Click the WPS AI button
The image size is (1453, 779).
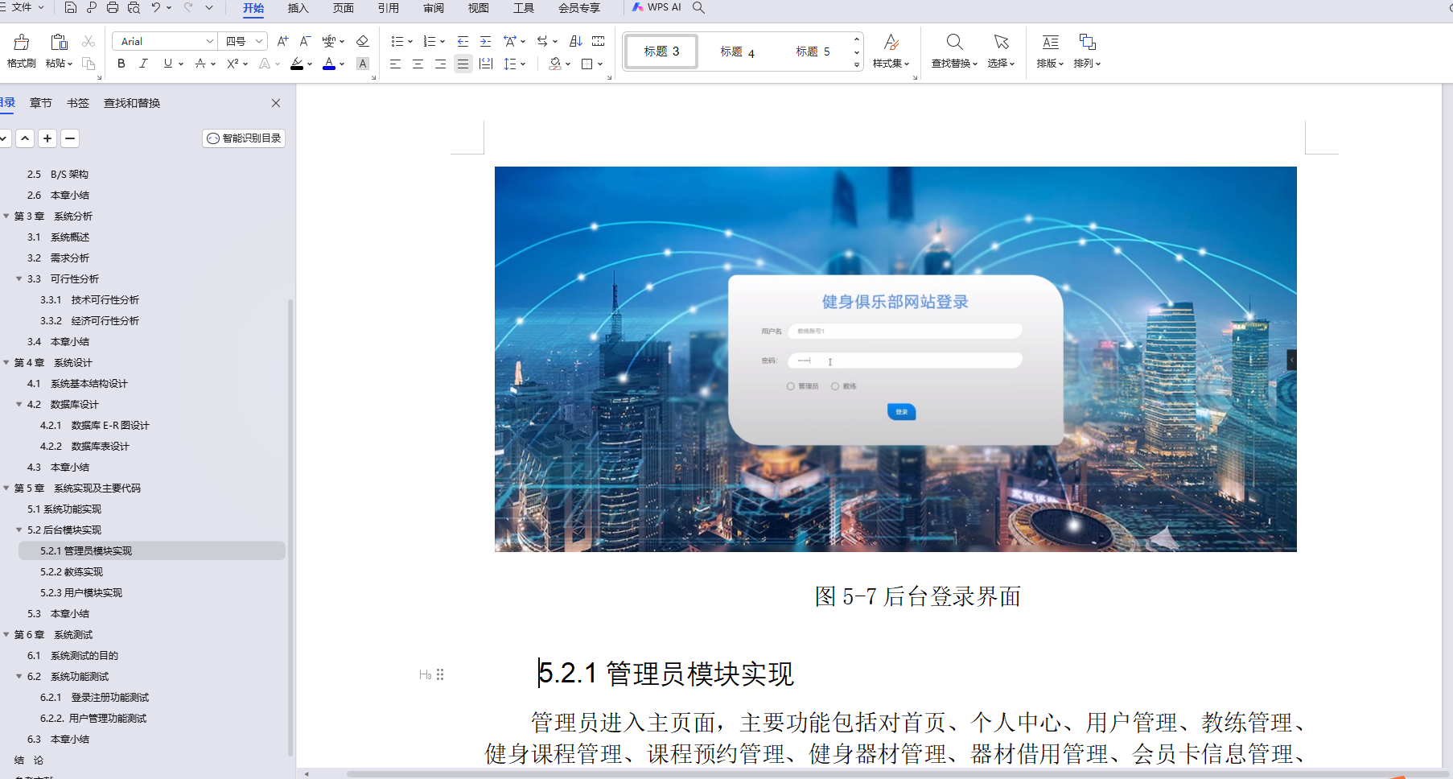[657, 7]
